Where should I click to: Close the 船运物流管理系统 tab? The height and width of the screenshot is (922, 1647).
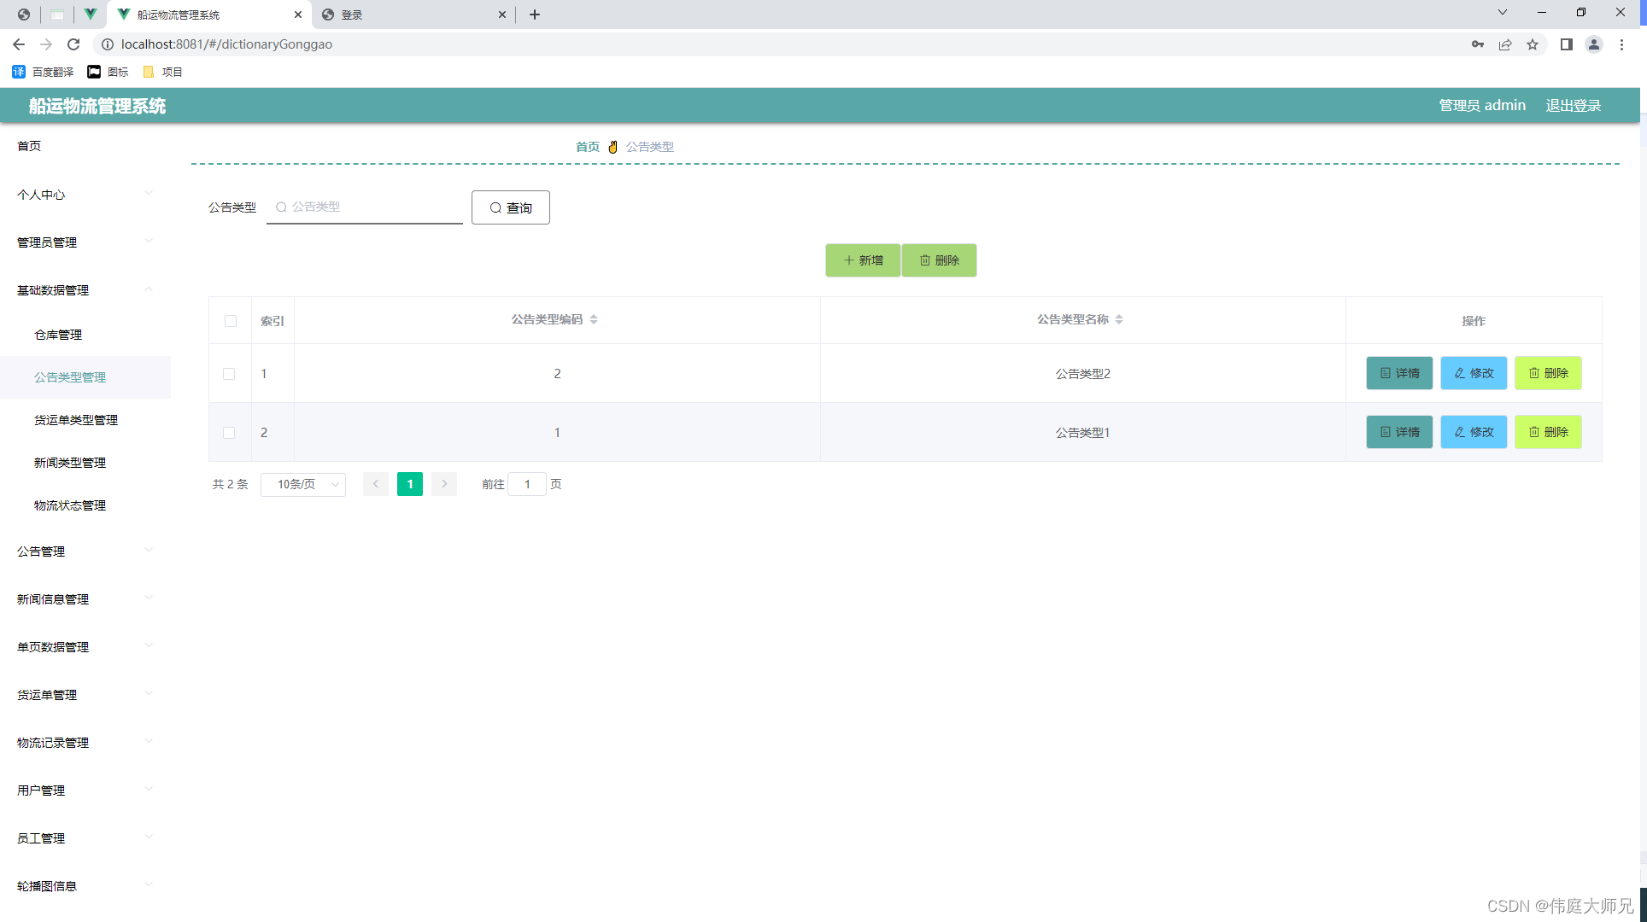pyautogui.click(x=297, y=15)
